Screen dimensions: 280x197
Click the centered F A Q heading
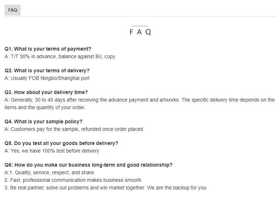(140, 32)
